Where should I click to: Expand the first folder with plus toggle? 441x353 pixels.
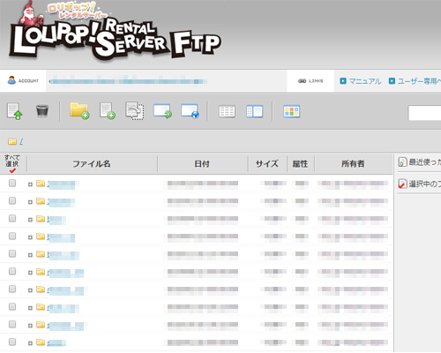click(x=30, y=184)
